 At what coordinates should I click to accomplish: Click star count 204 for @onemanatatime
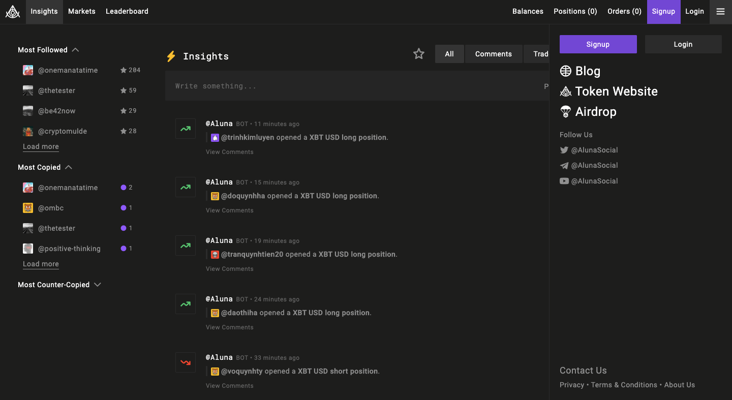click(130, 70)
